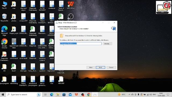
Task: Open Google Chrome from taskbar
Action: pos(89,95)
